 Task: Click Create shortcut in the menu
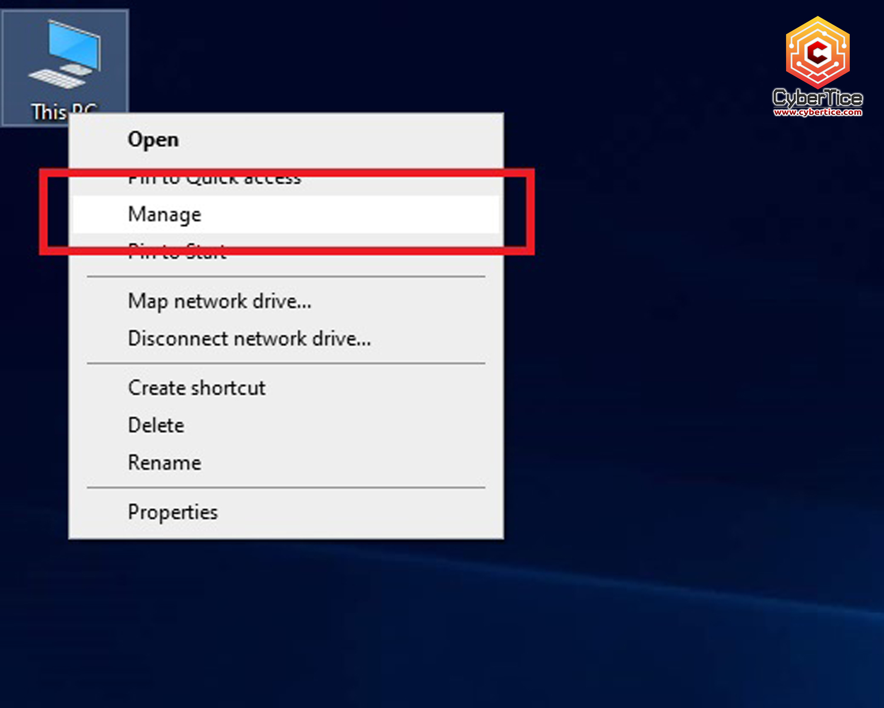point(197,388)
